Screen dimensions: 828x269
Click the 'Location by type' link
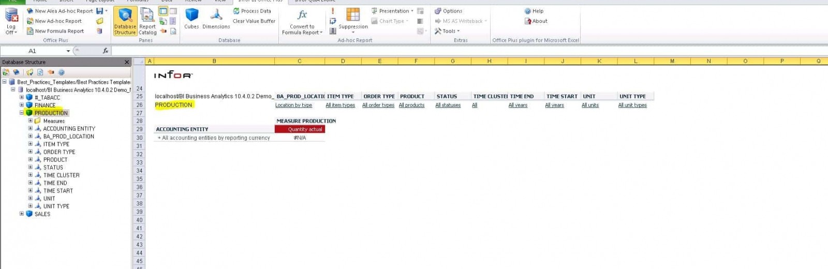point(293,105)
